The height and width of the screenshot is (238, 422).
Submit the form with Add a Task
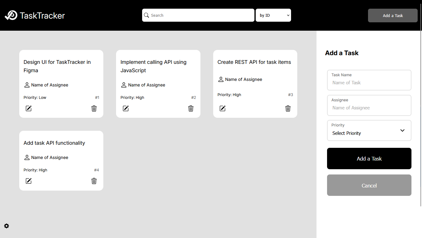click(x=369, y=158)
